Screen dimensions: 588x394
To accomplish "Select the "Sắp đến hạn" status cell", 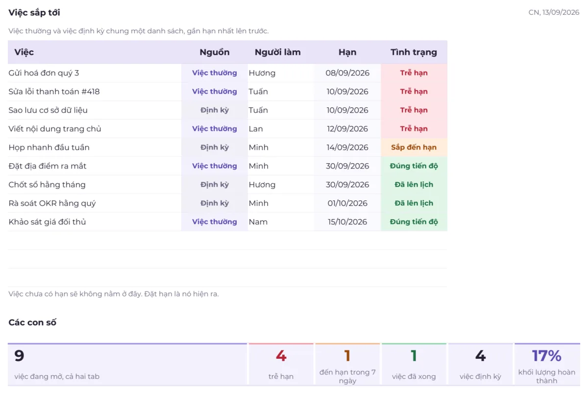I will tap(414, 148).
